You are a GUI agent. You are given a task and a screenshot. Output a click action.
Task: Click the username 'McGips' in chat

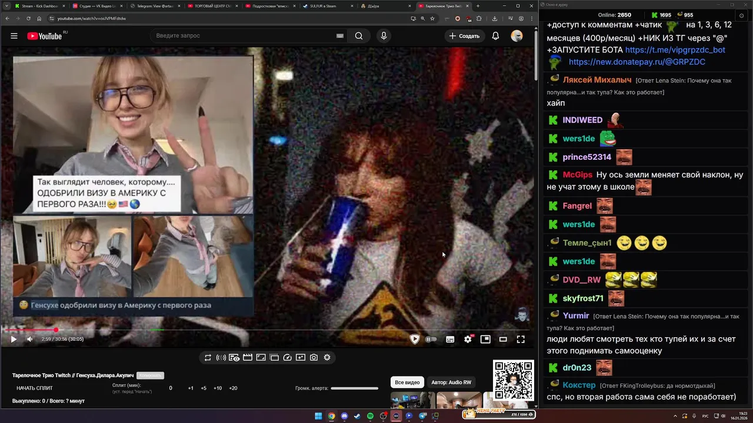578,174
